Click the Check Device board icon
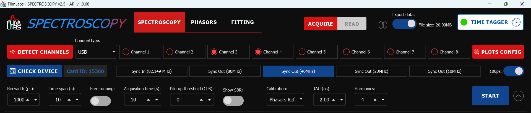 click(12, 71)
